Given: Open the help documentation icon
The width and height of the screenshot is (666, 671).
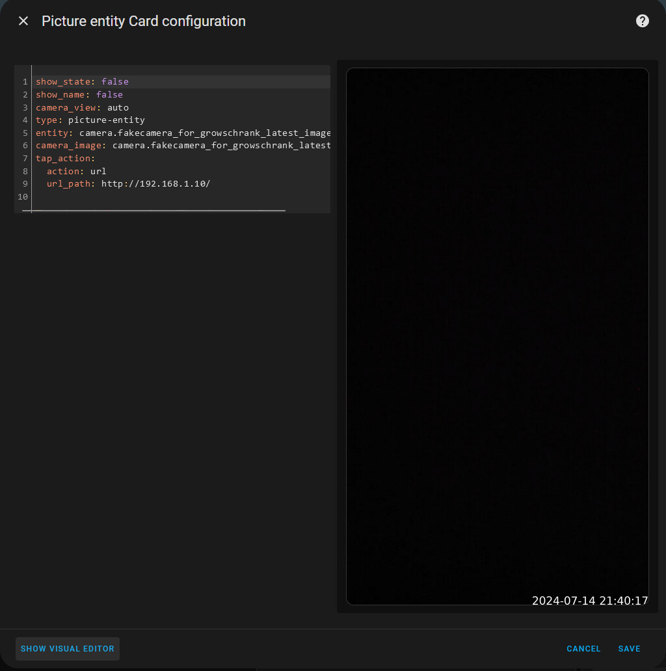Looking at the screenshot, I should [x=642, y=21].
